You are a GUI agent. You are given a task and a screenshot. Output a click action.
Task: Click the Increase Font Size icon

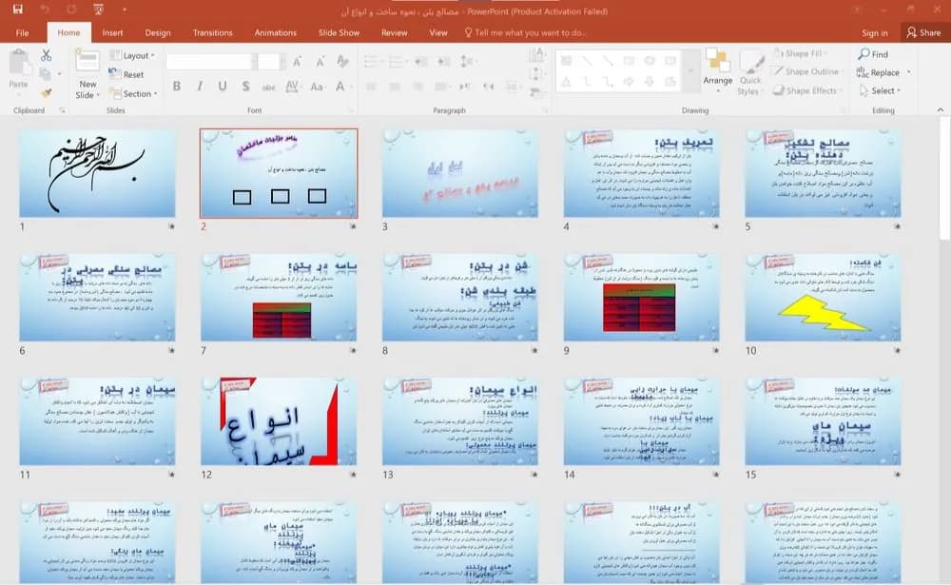tap(297, 61)
